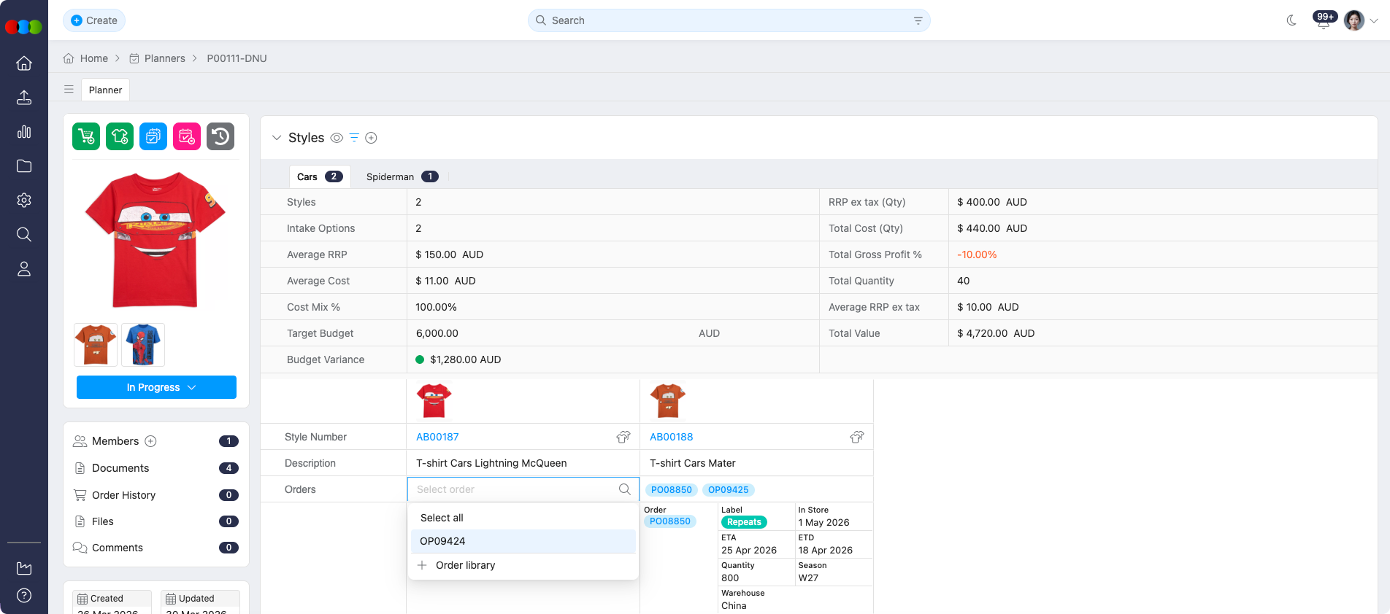Click the pink calendar icon
This screenshot has height=614, width=1390.
pyautogui.click(x=187, y=136)
